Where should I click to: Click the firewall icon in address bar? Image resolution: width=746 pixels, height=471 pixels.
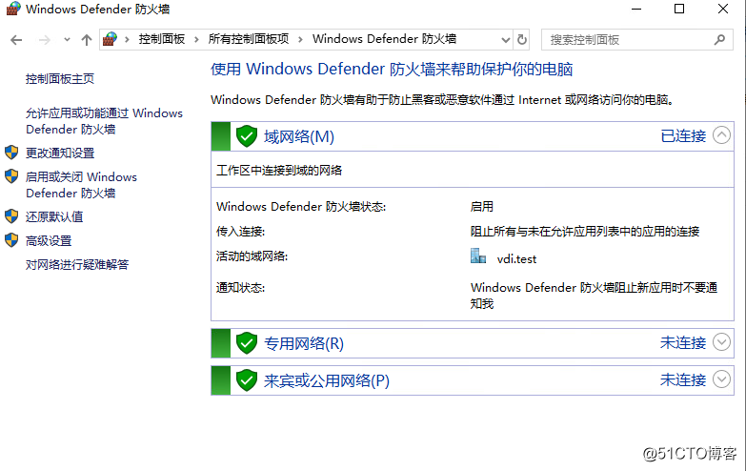pyautogui.click(x=110, y=39)
